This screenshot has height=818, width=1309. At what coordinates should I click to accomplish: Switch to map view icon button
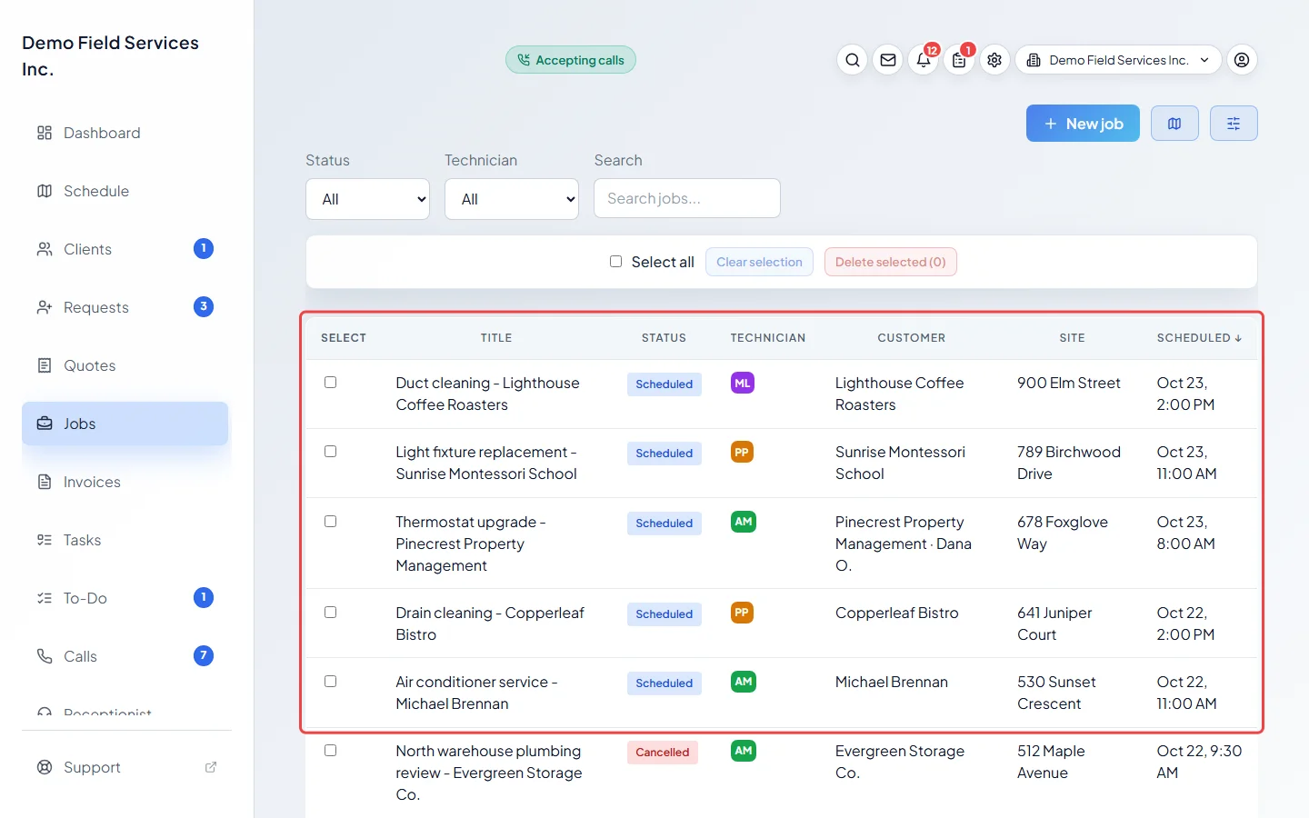[1174, 124]
